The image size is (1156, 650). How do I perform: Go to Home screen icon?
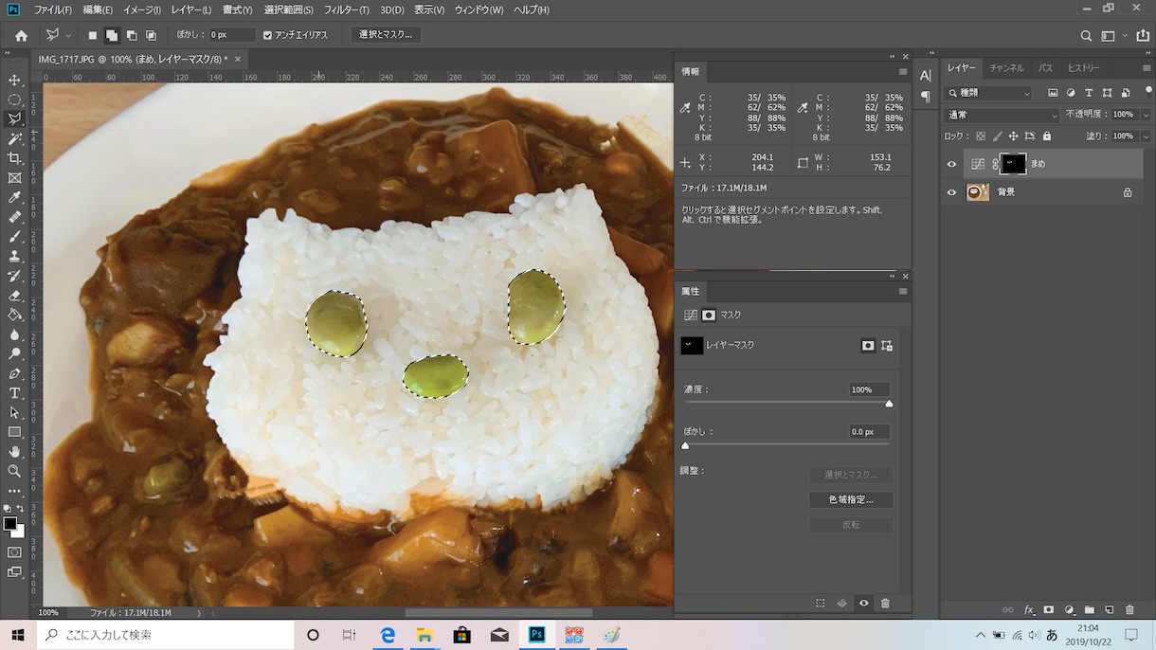point(21,35)
